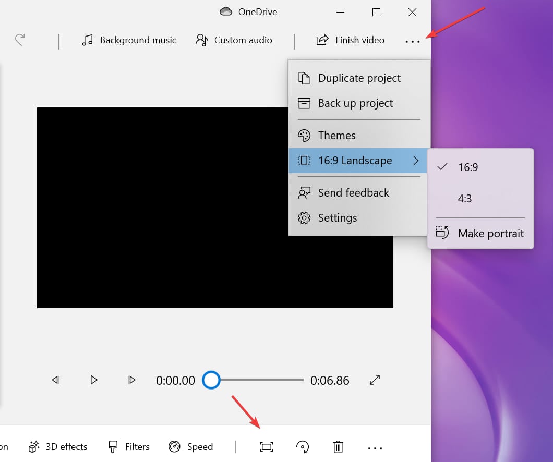Image resolution: width=553 pixels, height=462 pixels.
Task: Select the 4:3 aspect ratio option
Action: point(480,198)
